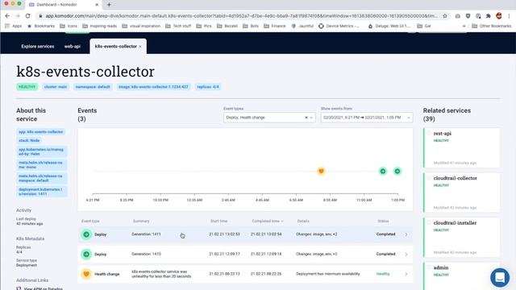Close the k8s-events-collector tab
The height and width of the screenshot is (290, 516).
tap(140, 47)
